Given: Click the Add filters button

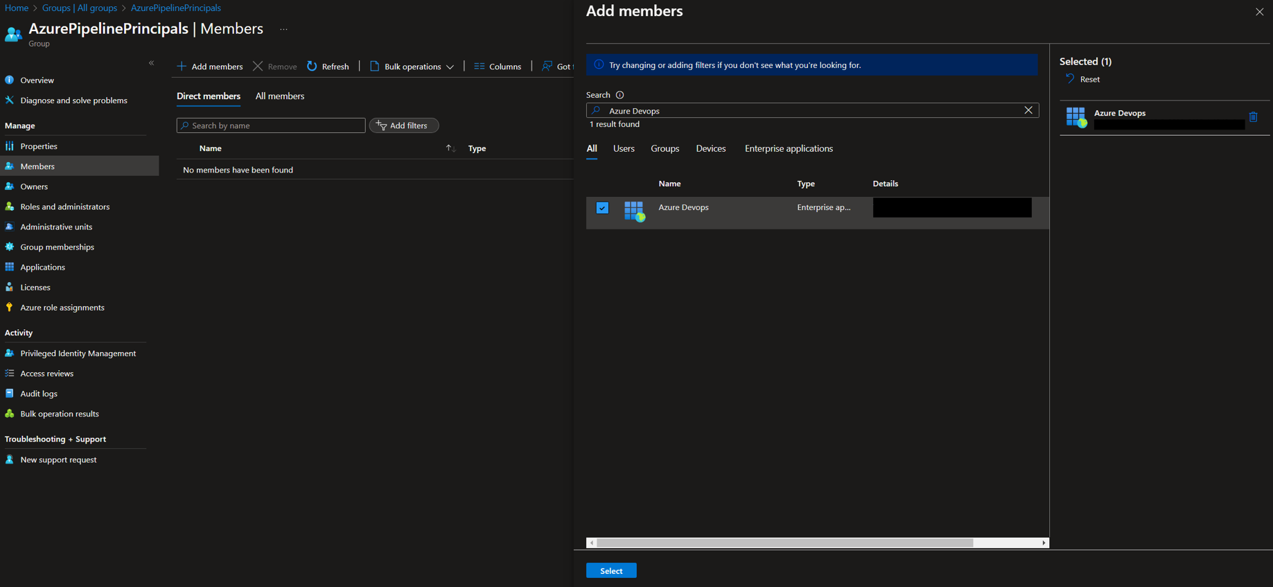Looking at the screenshot, I should pyautogui.click(x=404, y=125).
